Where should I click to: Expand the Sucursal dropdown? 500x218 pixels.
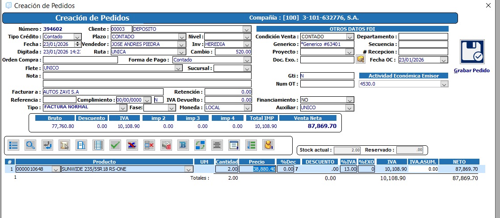tap(247, 68)
